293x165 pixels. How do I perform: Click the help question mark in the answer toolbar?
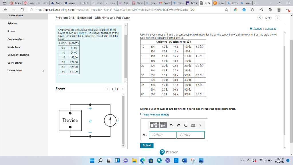point(200,125)
